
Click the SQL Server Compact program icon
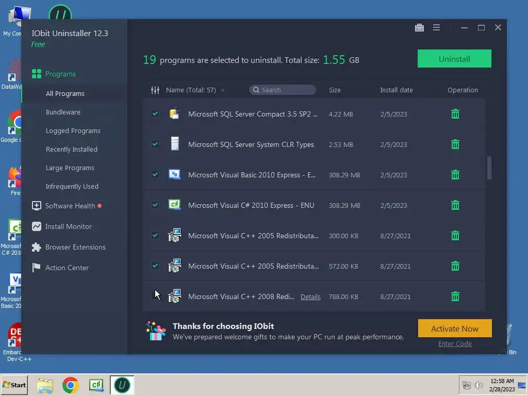(x=174, y=113)
